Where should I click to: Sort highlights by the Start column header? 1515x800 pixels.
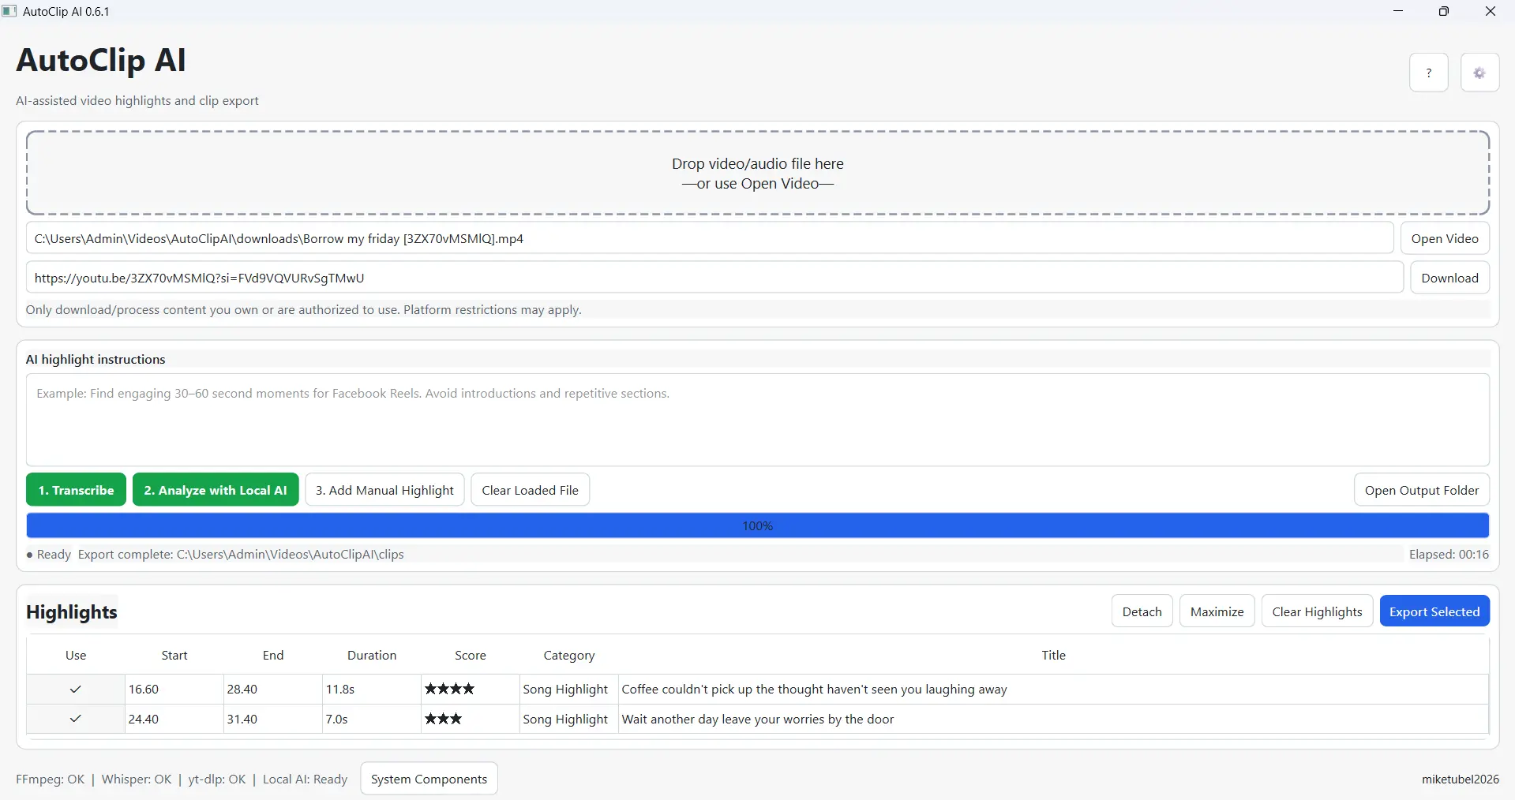(174, 655)
